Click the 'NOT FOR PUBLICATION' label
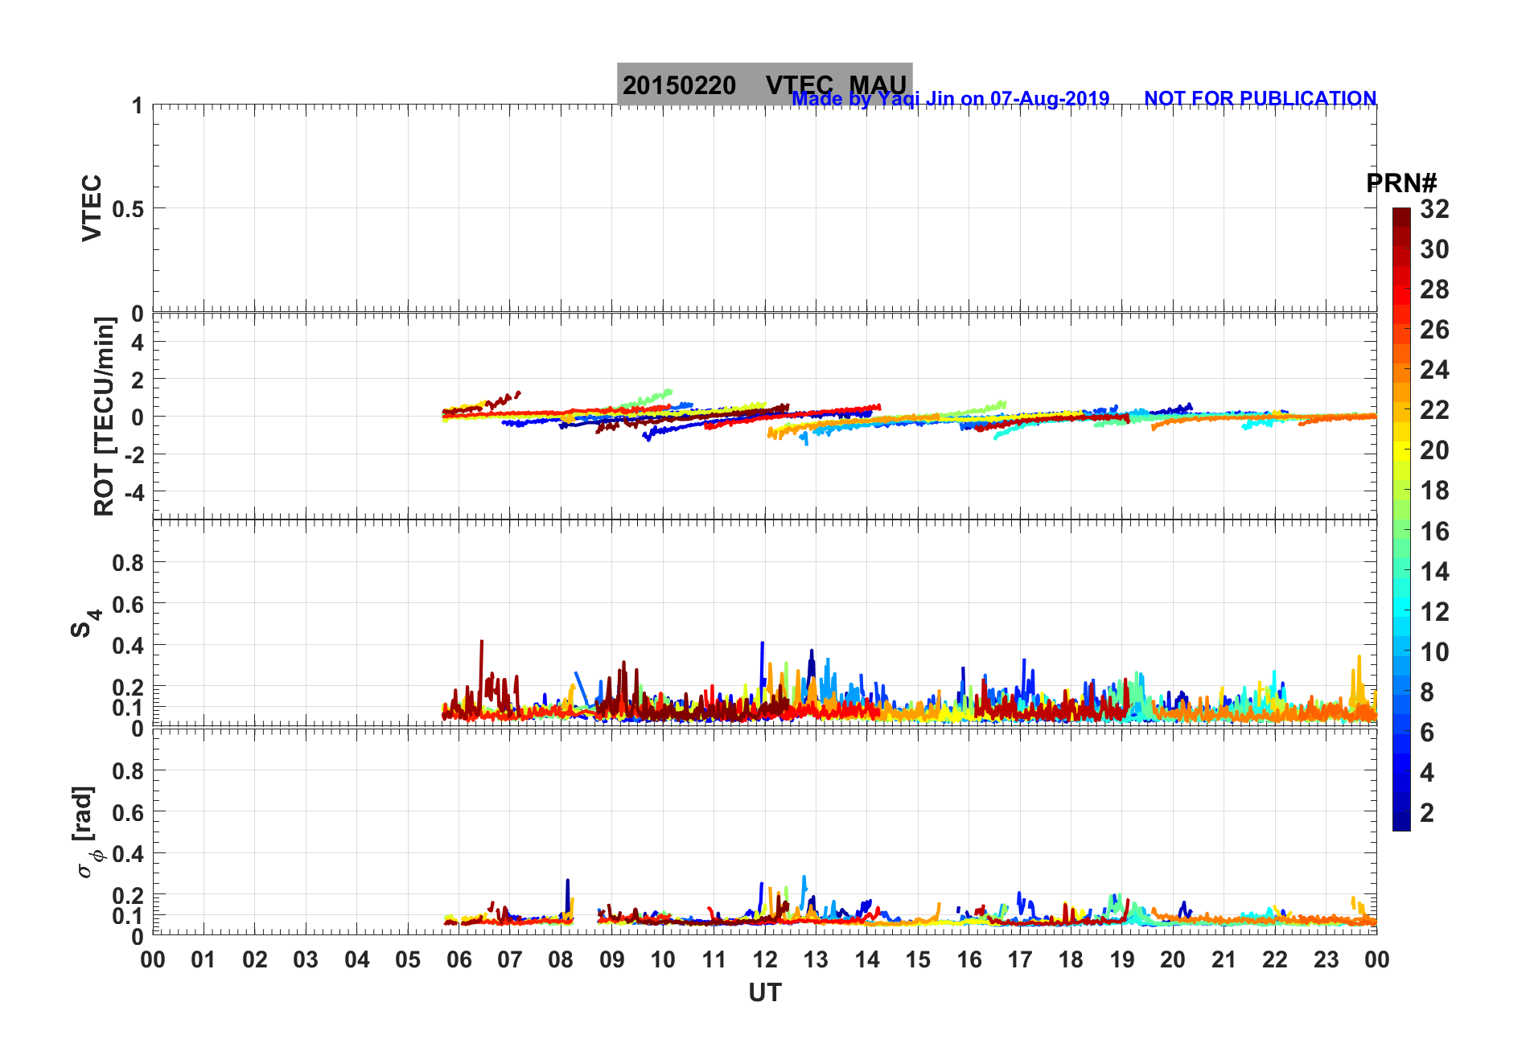Image resolution: width=1530 pixels, height=1039 pixels. click(x=1260, y=98)
